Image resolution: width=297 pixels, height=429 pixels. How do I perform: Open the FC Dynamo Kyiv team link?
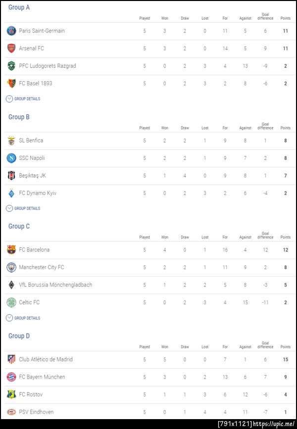pos(38,193)
